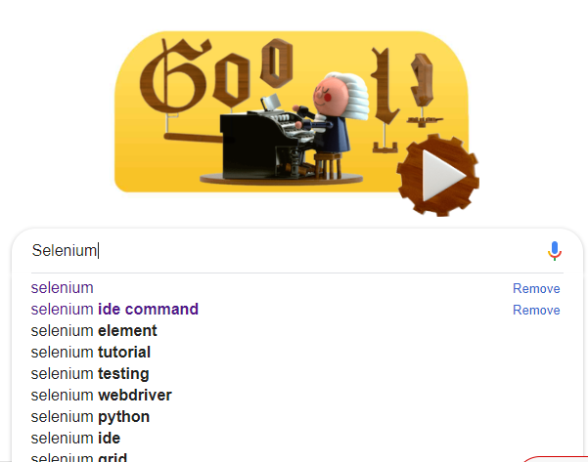Choose the "selenium grid" suggestion

pos(79,457)
